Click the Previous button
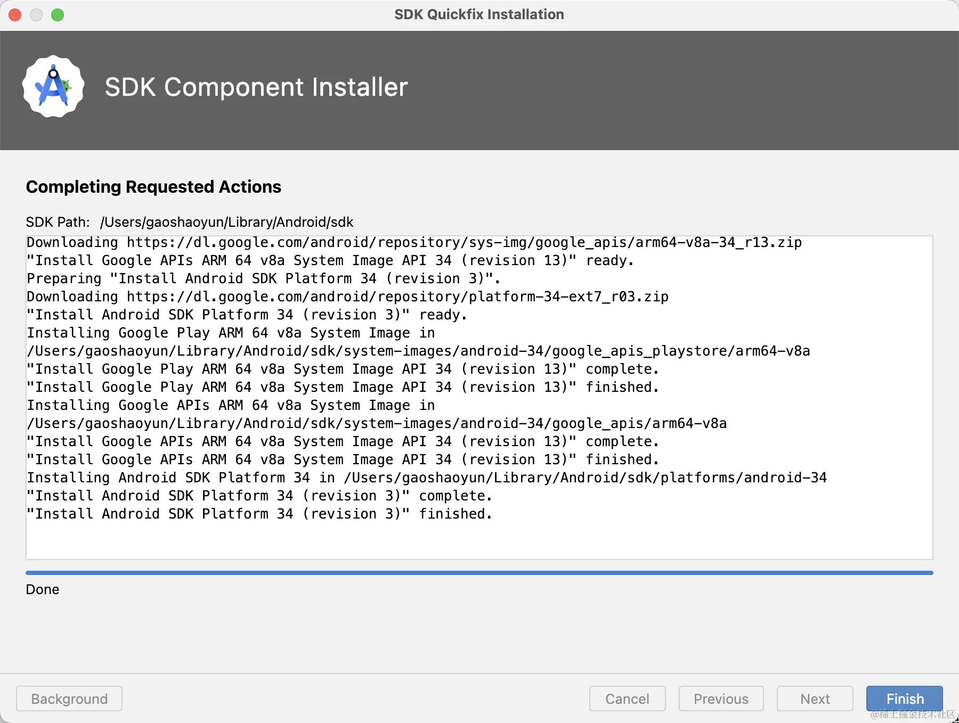This screenshot has width=959, height=723. (721, 699)
